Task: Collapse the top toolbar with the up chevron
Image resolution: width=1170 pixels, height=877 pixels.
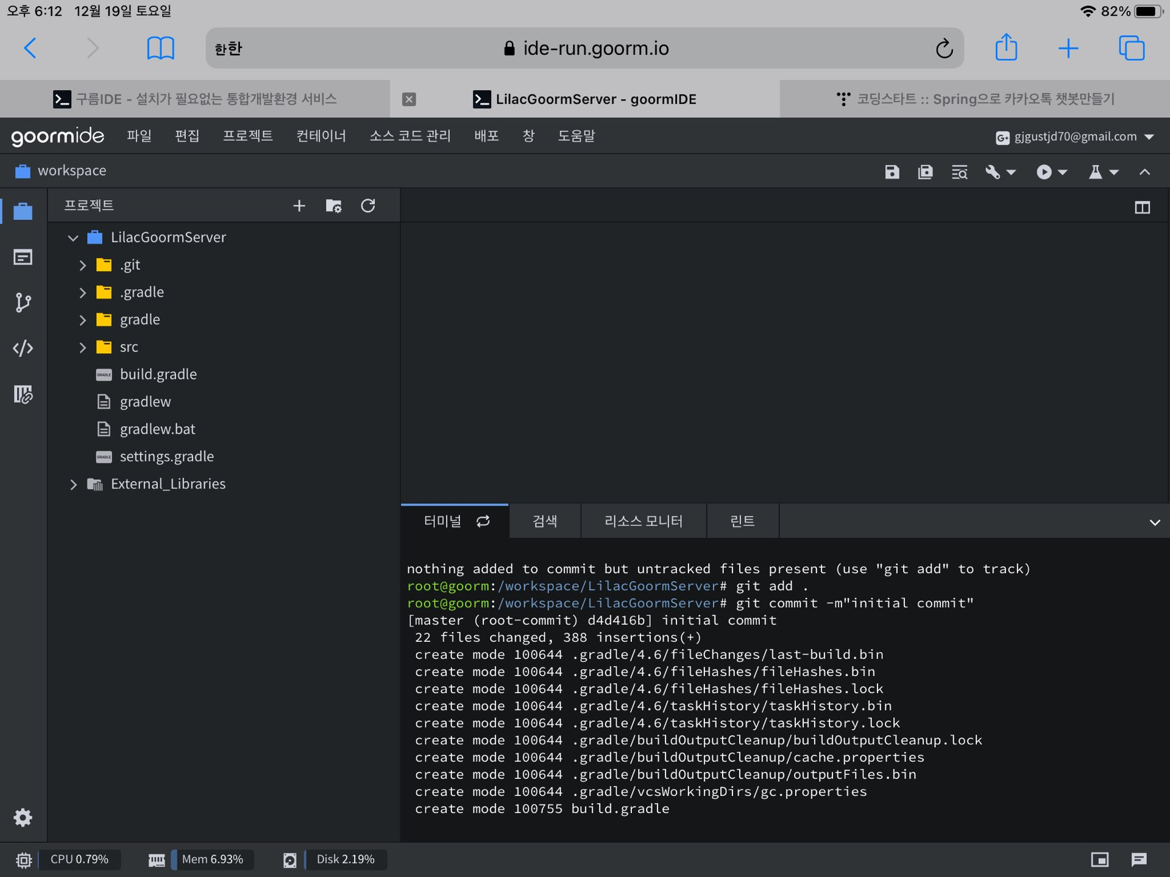Action: [1144, 172]
